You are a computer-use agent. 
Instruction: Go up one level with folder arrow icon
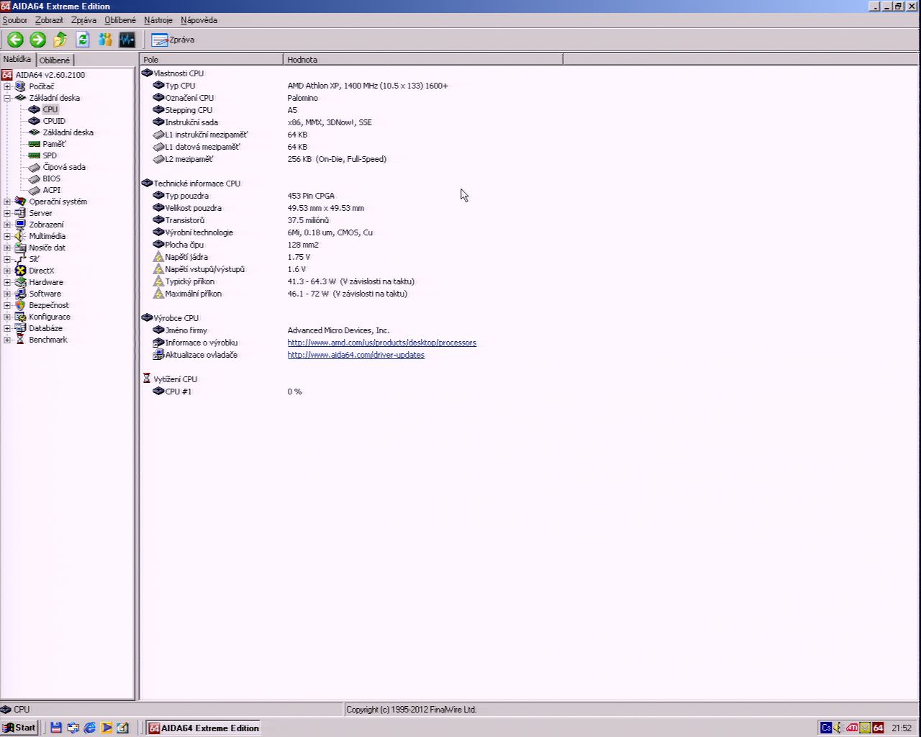[x=60, y=40]
